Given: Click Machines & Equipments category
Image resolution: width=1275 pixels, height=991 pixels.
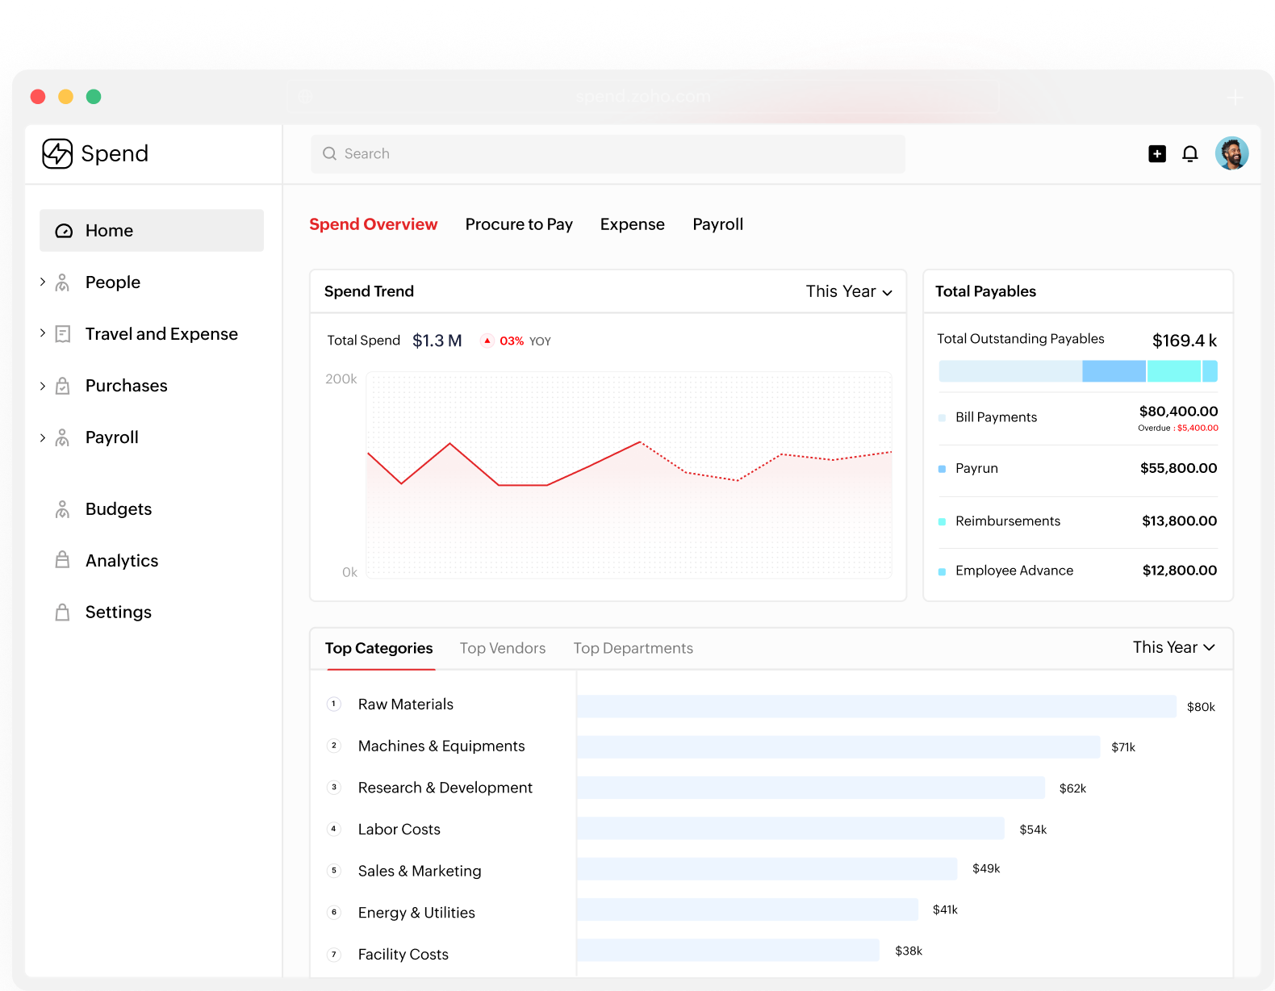Looking at the screenshot, I should 441,746.
